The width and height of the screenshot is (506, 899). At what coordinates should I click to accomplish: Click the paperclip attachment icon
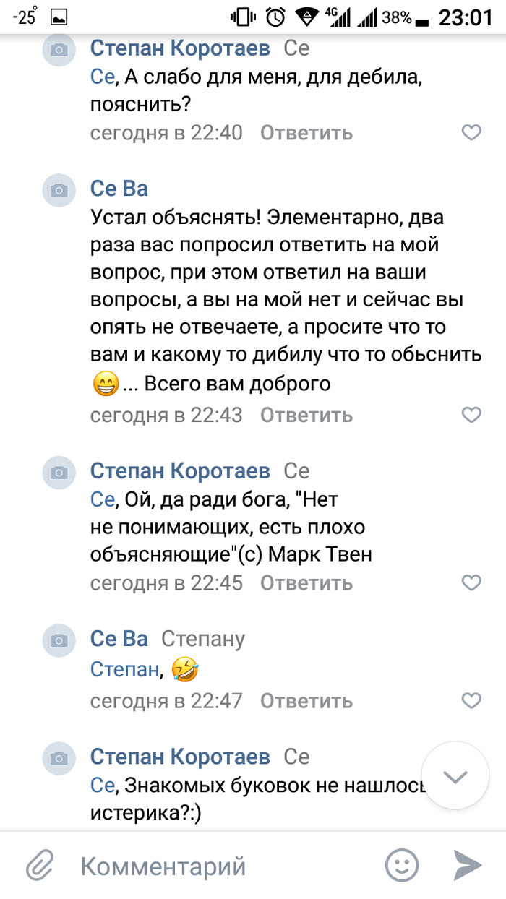41,865
